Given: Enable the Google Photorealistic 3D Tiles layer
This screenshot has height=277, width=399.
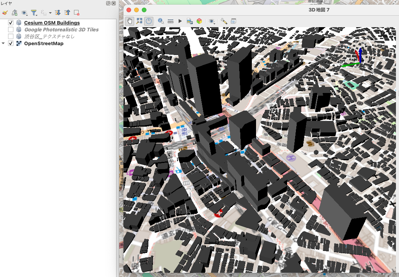Looking at the screenshot, I should click(x=10, y=29).
